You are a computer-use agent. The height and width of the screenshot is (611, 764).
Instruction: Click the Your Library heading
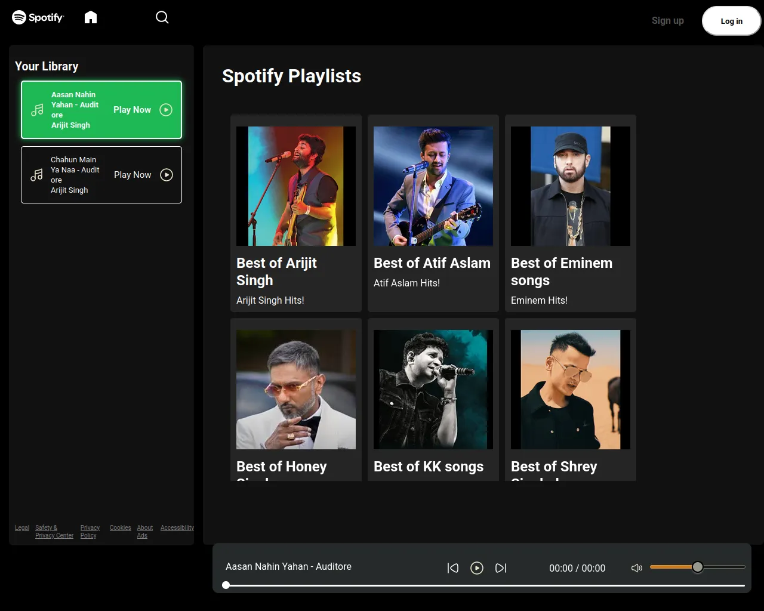point(47,66)
